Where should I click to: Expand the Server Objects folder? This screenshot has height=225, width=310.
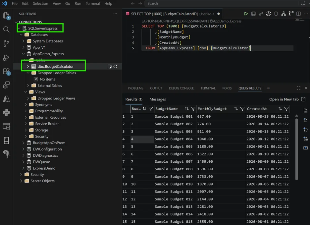pyautogui.click(x=21, y=181)
